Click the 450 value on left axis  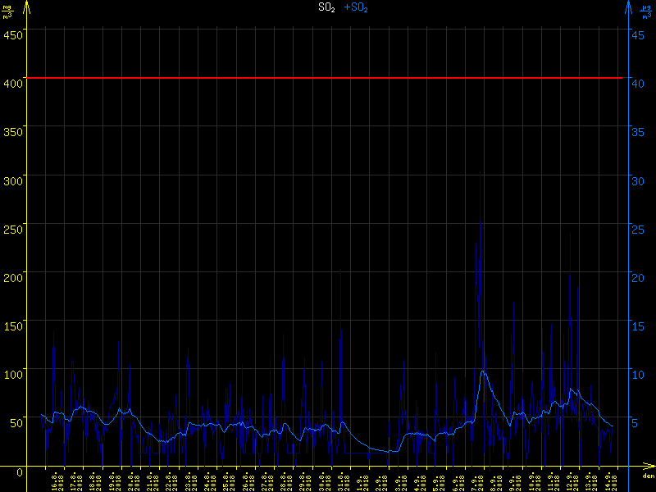pyautogui.click(x=12, y=34)
